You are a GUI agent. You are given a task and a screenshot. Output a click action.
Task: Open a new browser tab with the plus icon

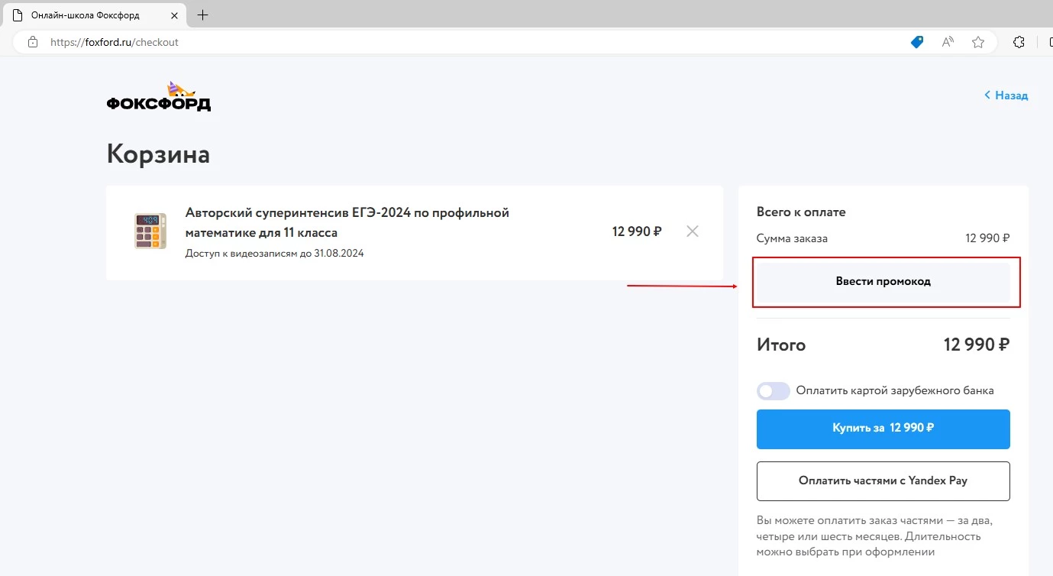pos(203,15)
